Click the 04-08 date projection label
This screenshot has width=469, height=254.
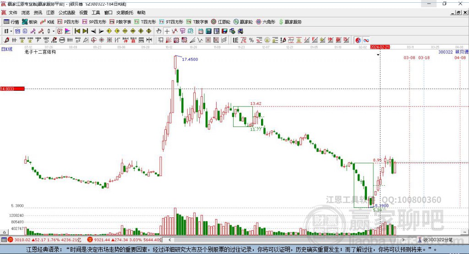pyautogui.click(x=460, y=57)
